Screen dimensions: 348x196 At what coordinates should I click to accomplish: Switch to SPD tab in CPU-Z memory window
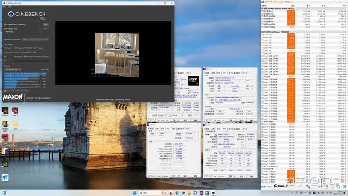[168, 128]
